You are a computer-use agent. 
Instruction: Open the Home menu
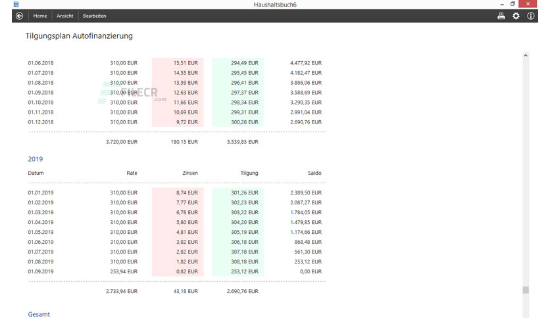[40, 16]
